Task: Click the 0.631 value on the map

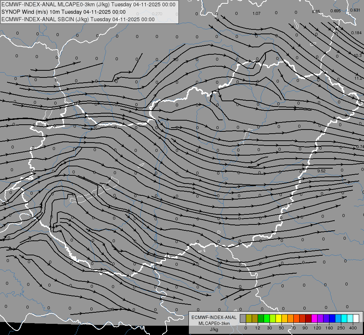Action: coord(355,10)
